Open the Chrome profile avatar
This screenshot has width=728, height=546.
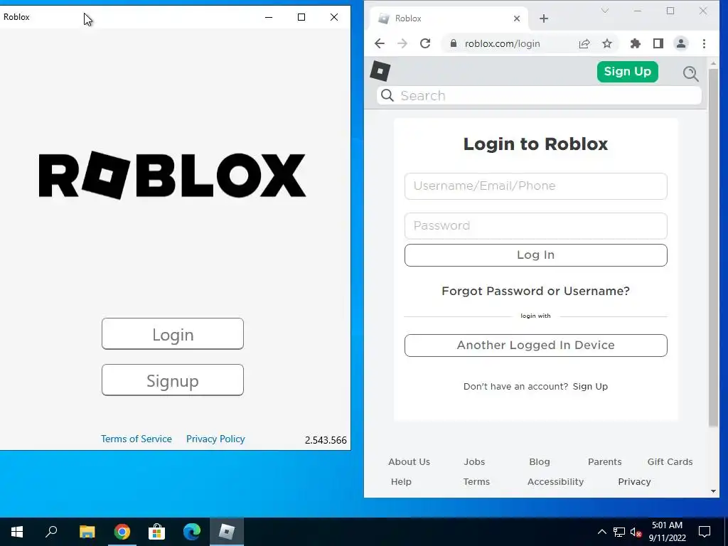(x=680, y=43)
